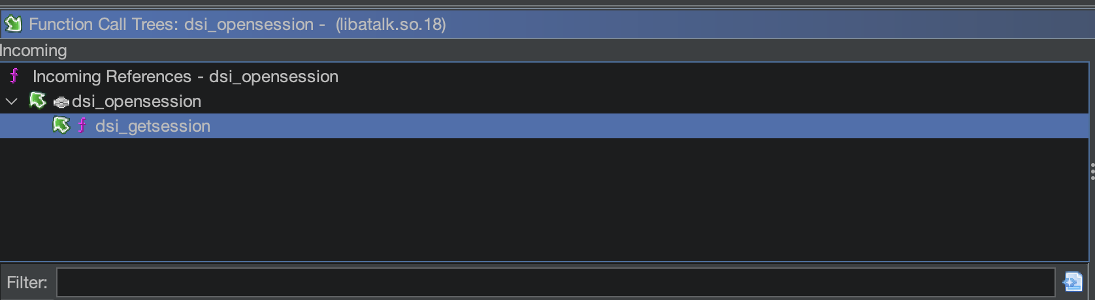
Task: Focus the Filter text input field
Action: [x=556, y=282]
